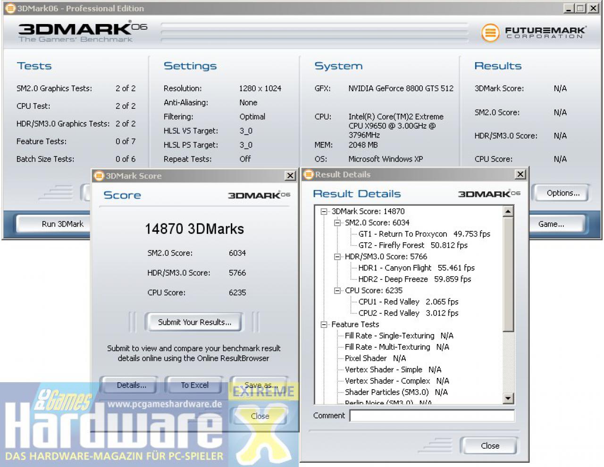604x467 pixels.
Task: Click the System section heading
Action: pyautogui.click(x=339, y=66)
